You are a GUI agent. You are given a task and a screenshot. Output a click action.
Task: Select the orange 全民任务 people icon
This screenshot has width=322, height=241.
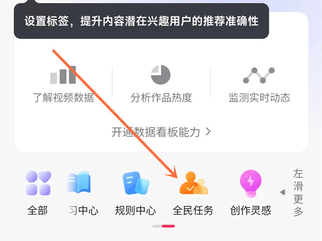tap(194, 183)
